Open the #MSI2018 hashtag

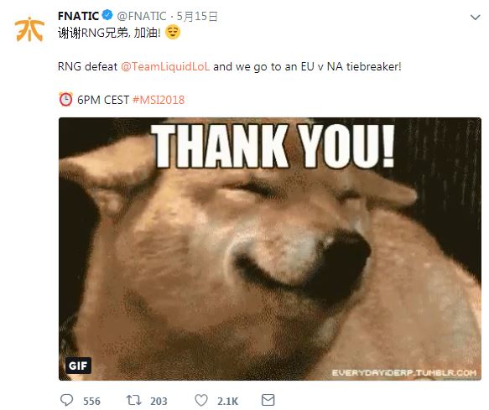tap(159, 100)
